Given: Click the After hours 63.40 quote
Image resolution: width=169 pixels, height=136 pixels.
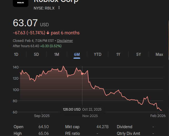Looking at the screenshot, I should [26, 46].
